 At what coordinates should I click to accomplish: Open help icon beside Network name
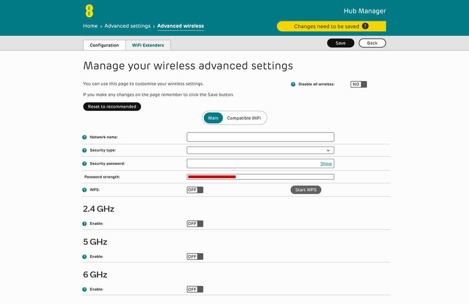pos(84,137)
